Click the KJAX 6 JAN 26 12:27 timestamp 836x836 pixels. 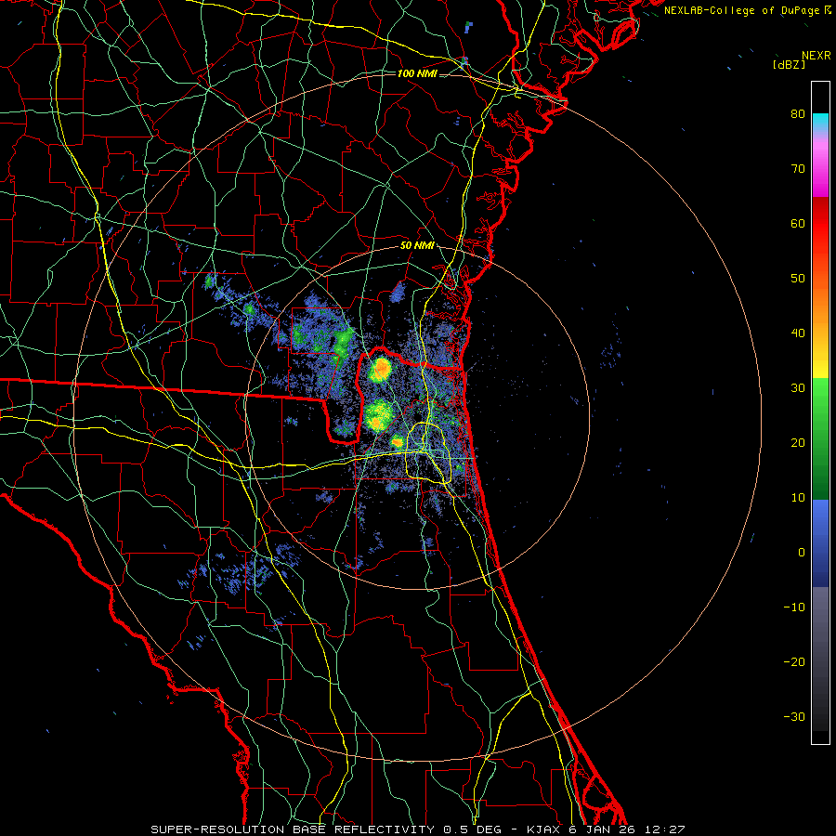coord(606,829)
